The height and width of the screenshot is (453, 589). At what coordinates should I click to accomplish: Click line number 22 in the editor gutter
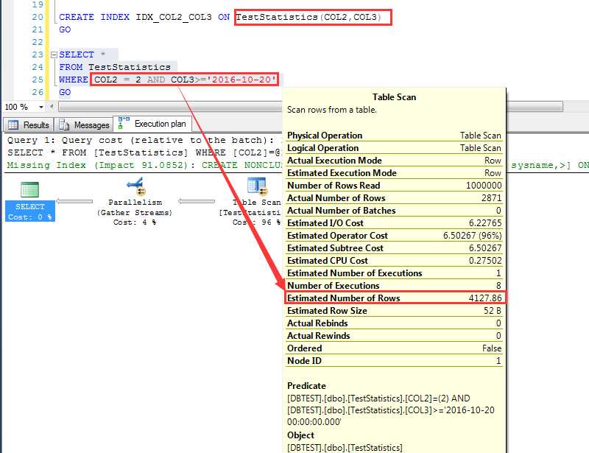38,42
